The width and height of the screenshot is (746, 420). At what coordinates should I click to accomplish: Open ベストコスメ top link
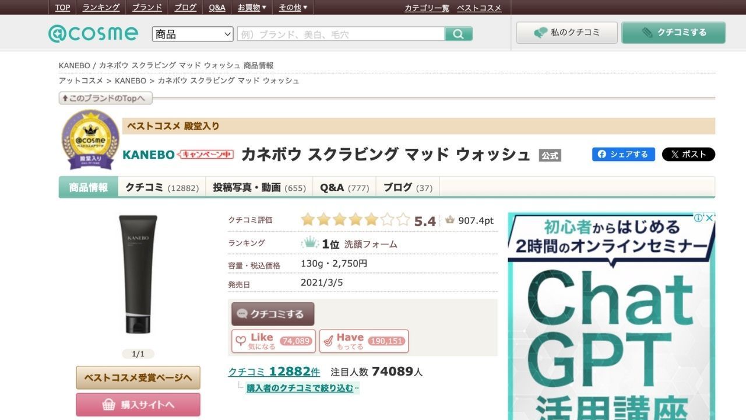click(479, 8)
